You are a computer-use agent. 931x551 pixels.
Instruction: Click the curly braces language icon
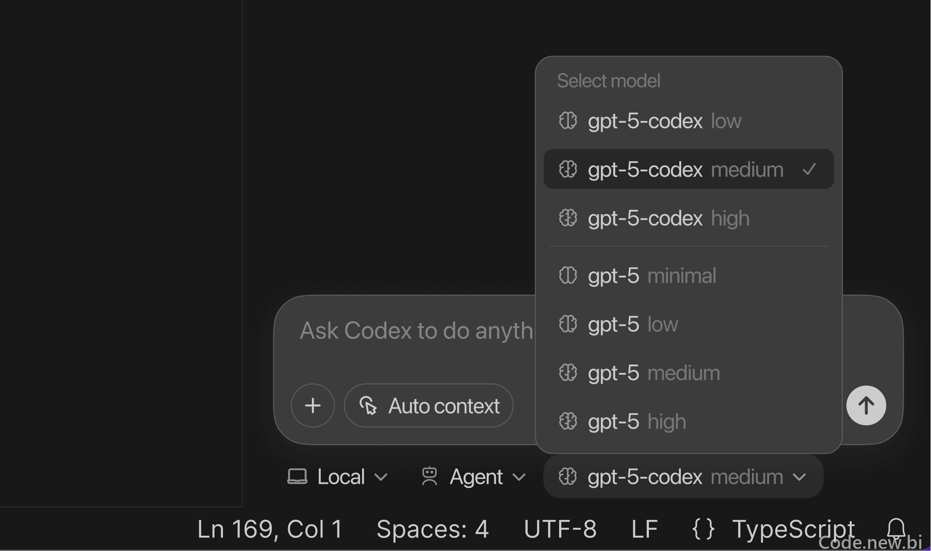click(x=703, y=529)
